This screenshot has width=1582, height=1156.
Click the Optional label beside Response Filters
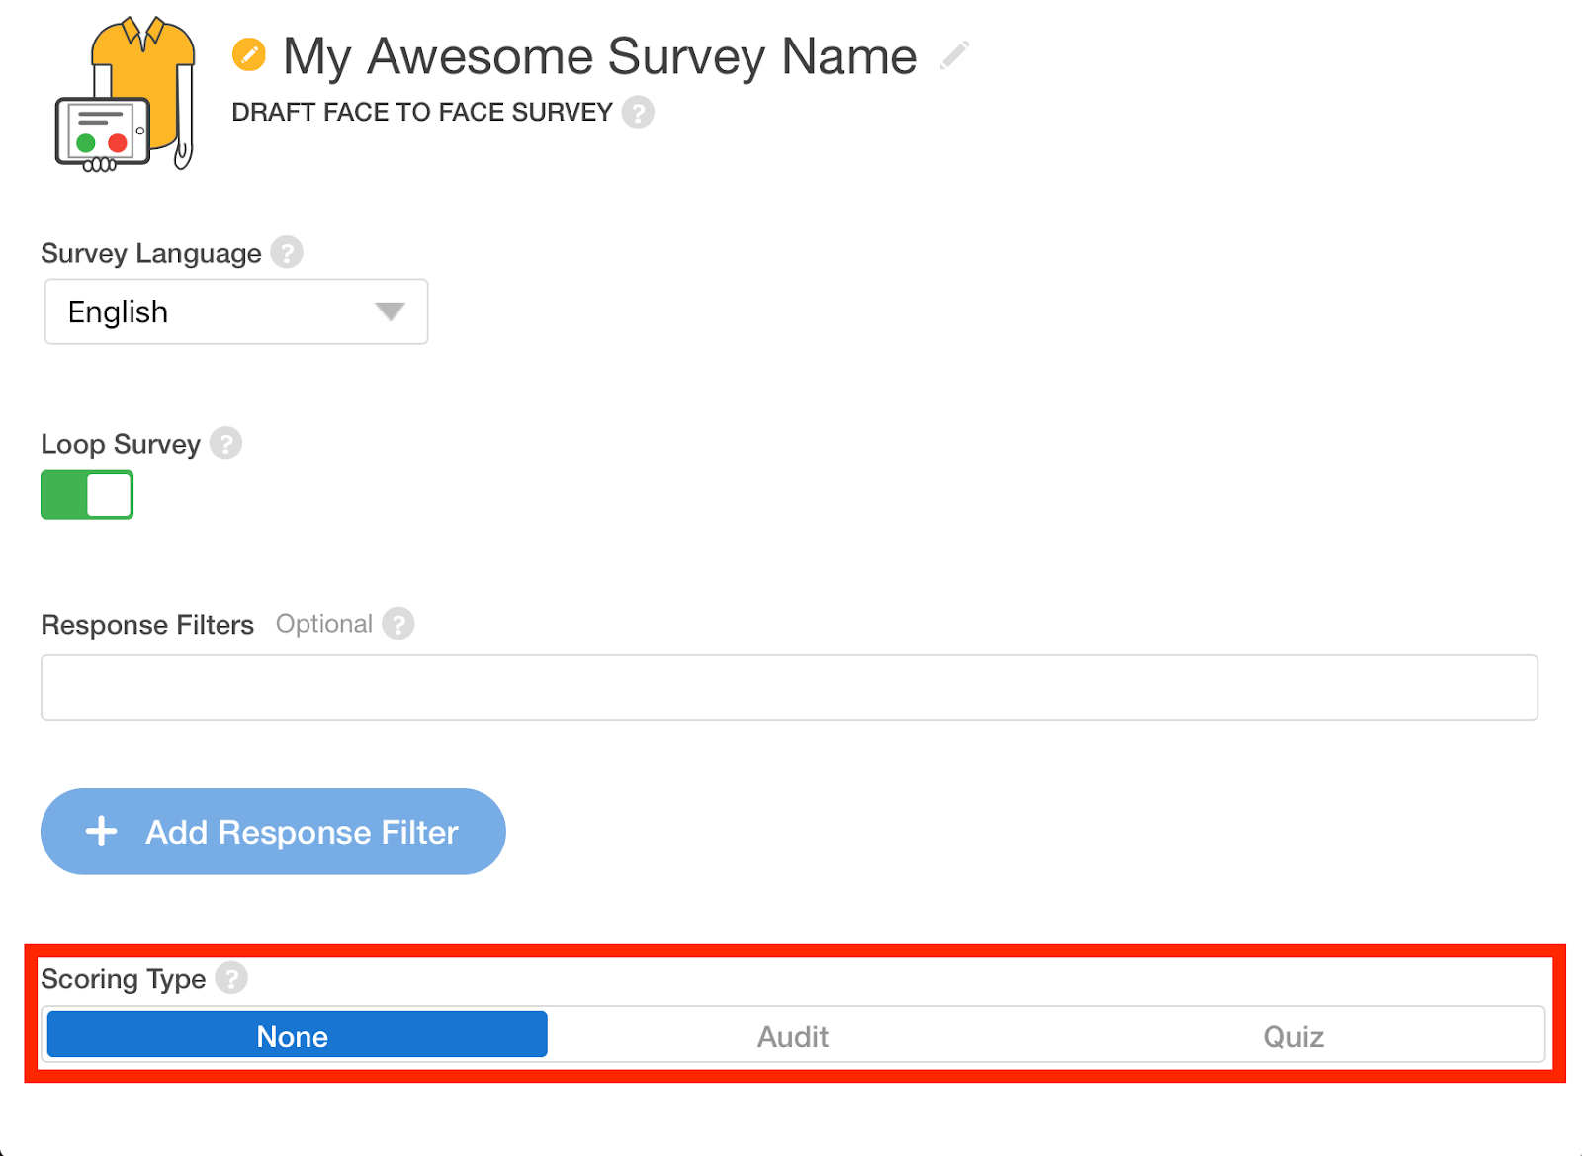(324, 624)
